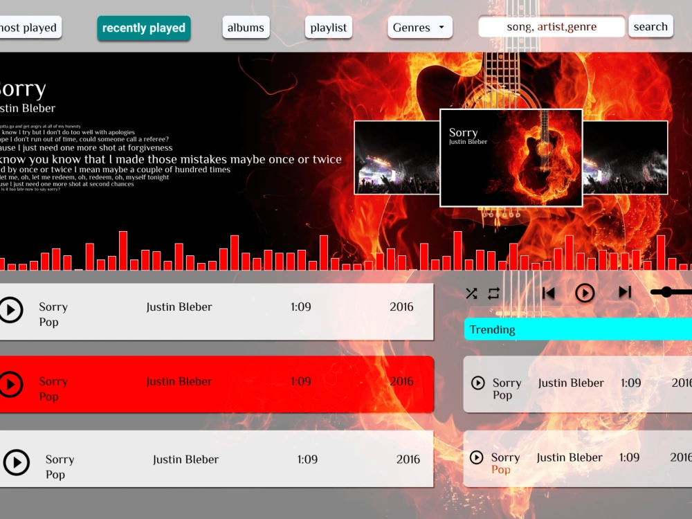Click the orange Pop genre label
This screenshot has height=519, width=692.
tap(501, 470)
